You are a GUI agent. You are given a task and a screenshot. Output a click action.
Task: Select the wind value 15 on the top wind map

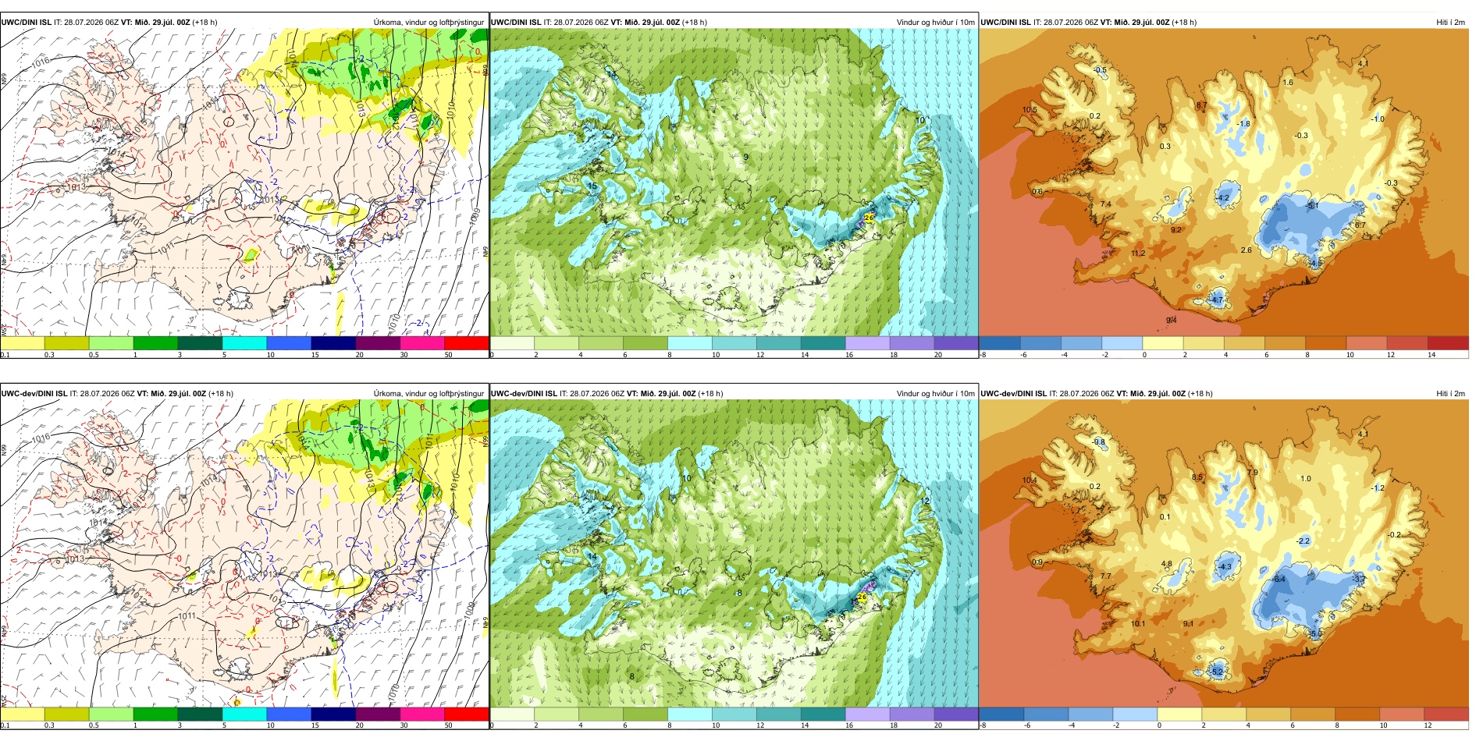click(x=592, y=186)
